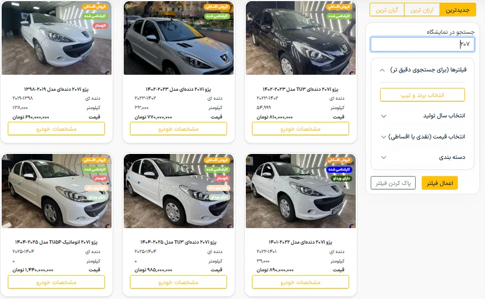
Task: Open silver Peugeot 207 1402 car photo
Action: [179, 38]
